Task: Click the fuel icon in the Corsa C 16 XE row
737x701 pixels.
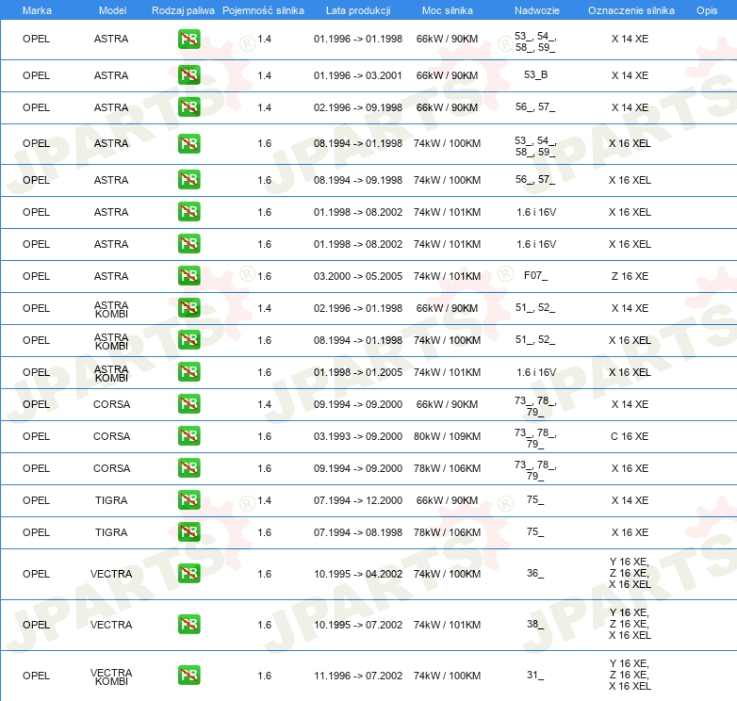Action: tap(188, 436)
